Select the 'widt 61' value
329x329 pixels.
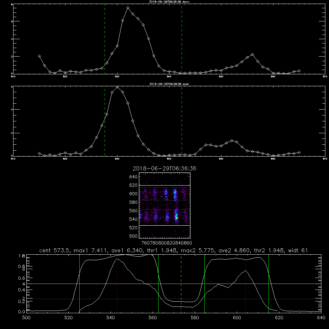pyautogui.click(x=298, y=250)
